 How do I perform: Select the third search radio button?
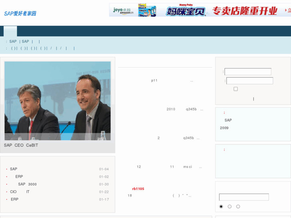[238, 206]
